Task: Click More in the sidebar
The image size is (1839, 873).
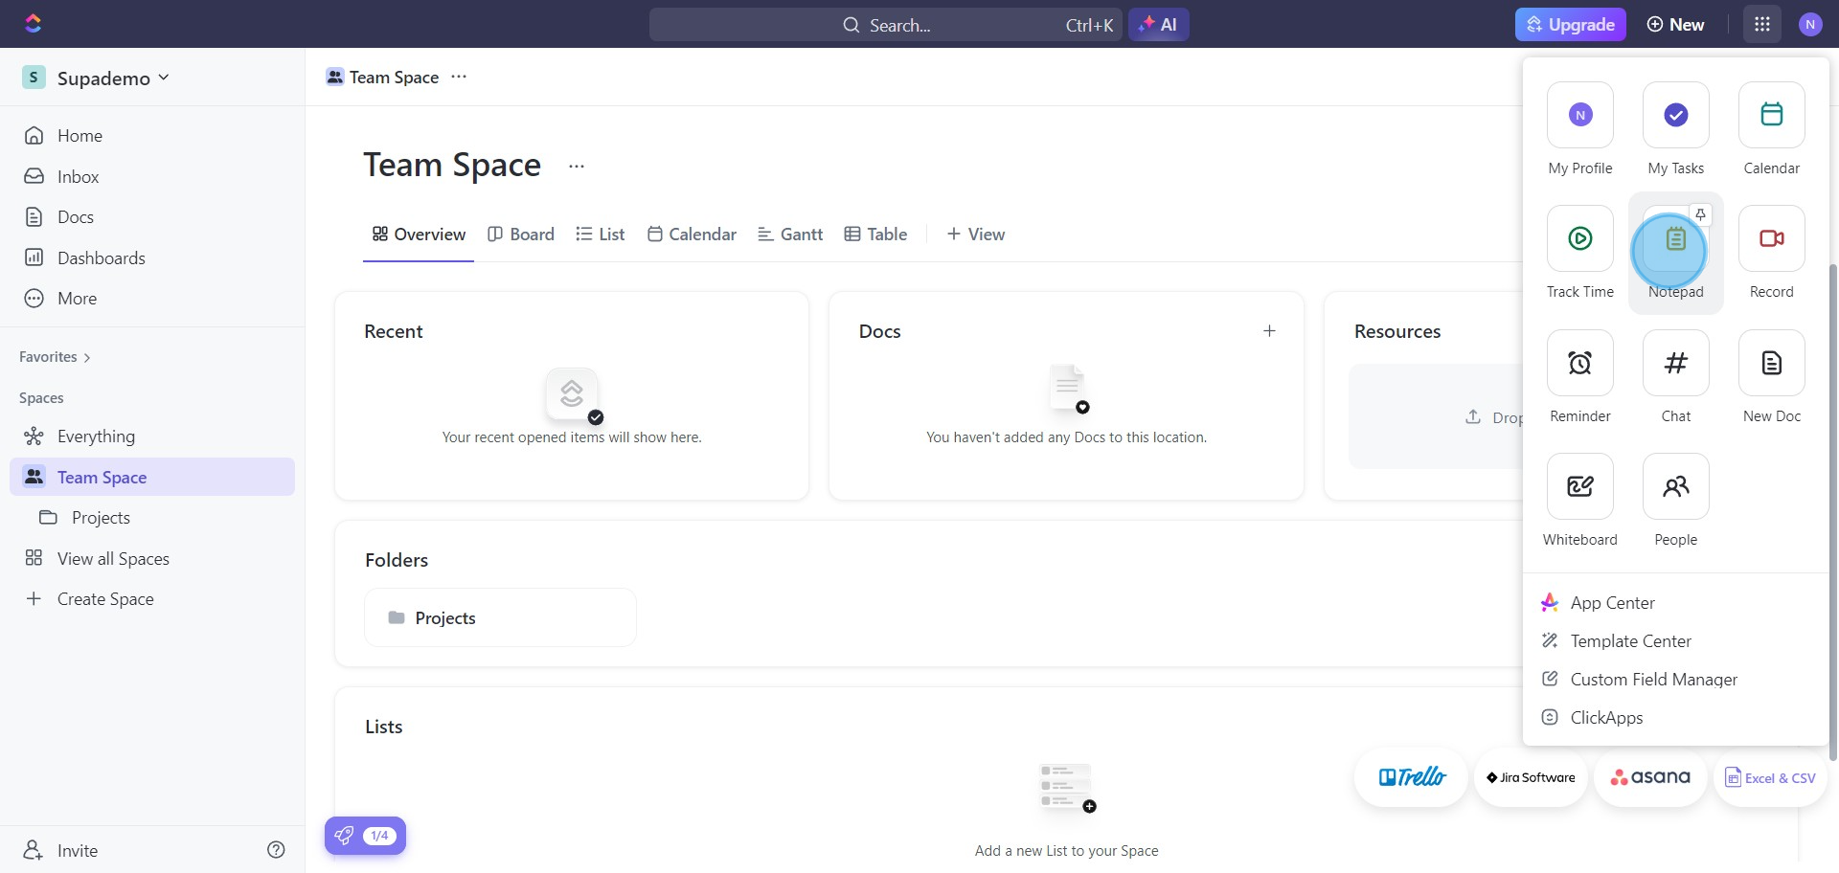Action: pos(153,299)
